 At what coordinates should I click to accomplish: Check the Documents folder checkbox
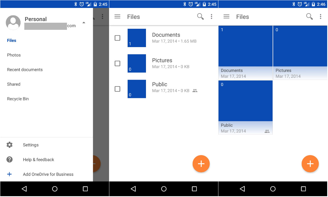pyautogui.click(x=117, y=38)
